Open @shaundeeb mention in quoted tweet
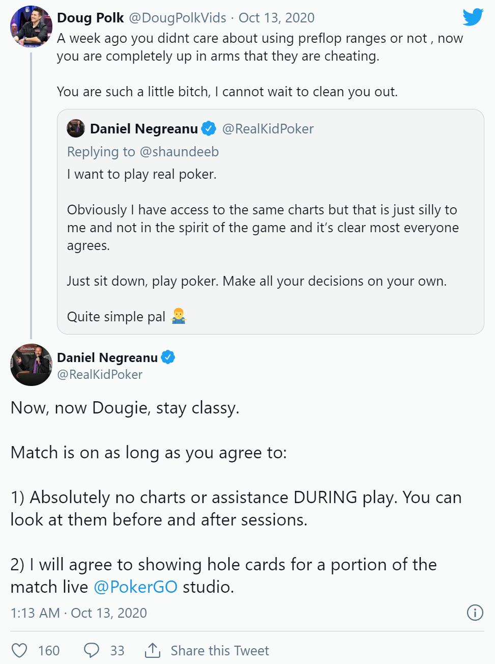This screenshot has width=495, height=664. pyautogui.click(x=179, y=152)
